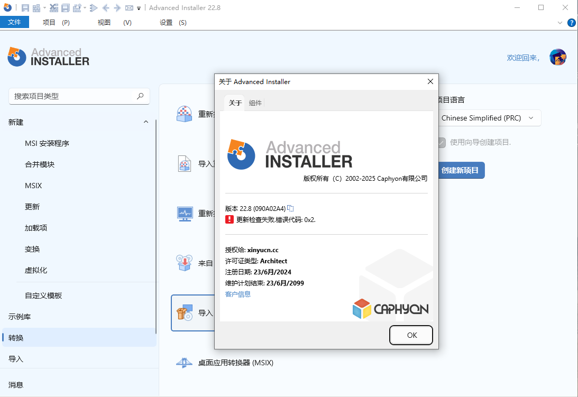
Task: Open the 文件 menu
Action: [x=14, y=22]
